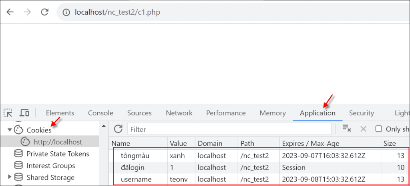Click the expiry 2023-09-08T15:03:32.612Z

point(324,180)
